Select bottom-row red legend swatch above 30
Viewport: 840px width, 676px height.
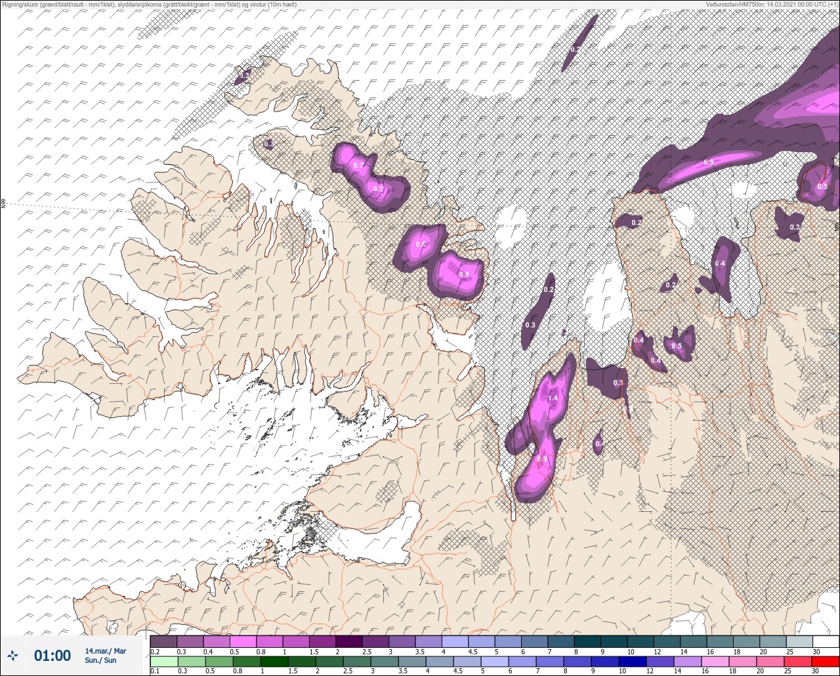pos(826,661)
